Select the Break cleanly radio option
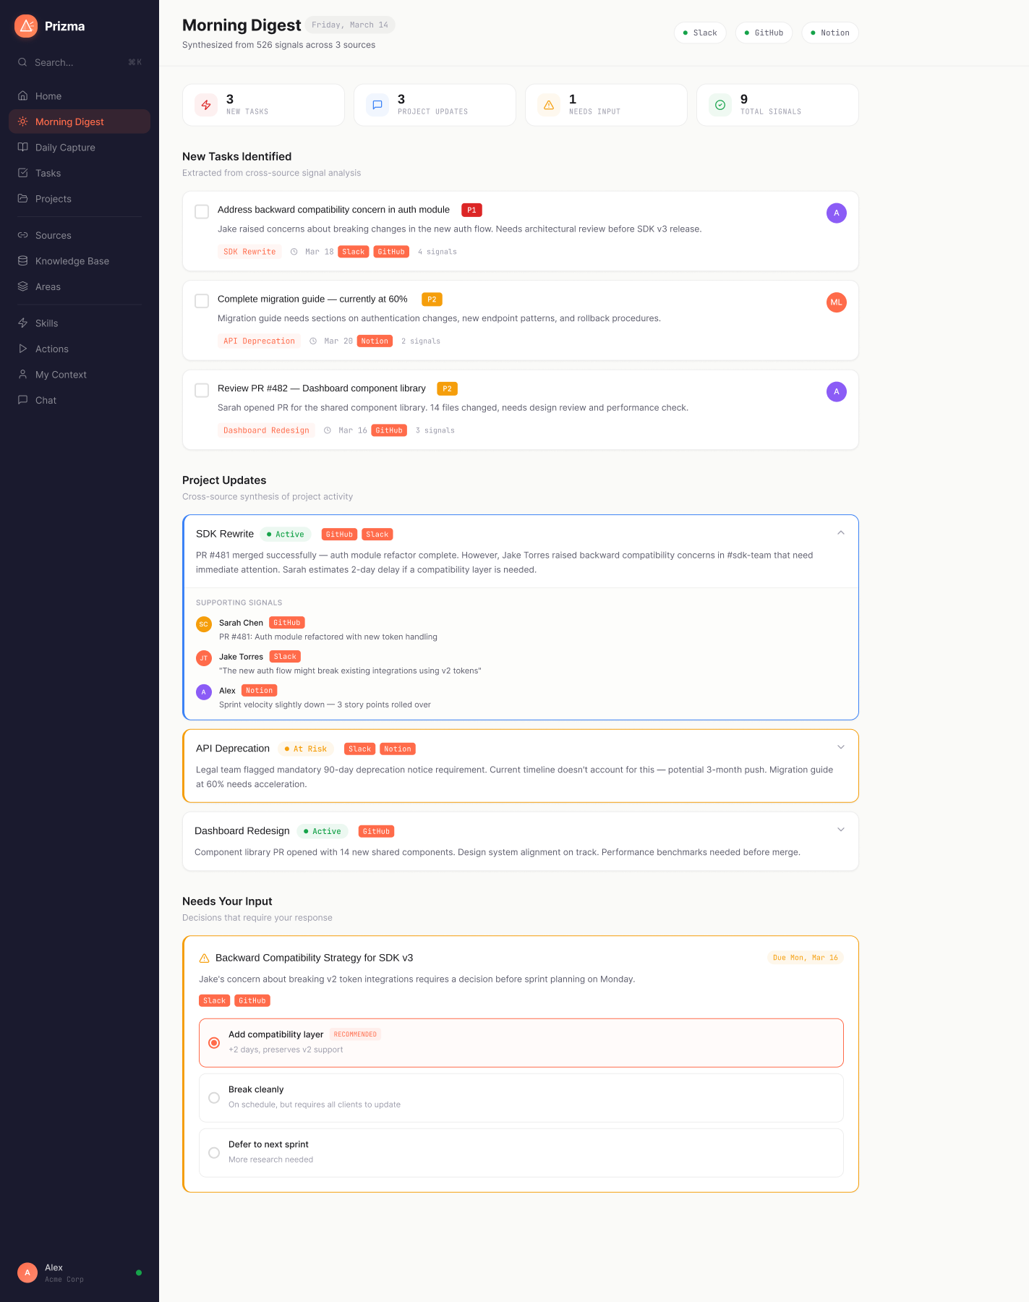The height and width of the screenshot is (1302, 1029). pyautogui.click(x=214, y=1097)
